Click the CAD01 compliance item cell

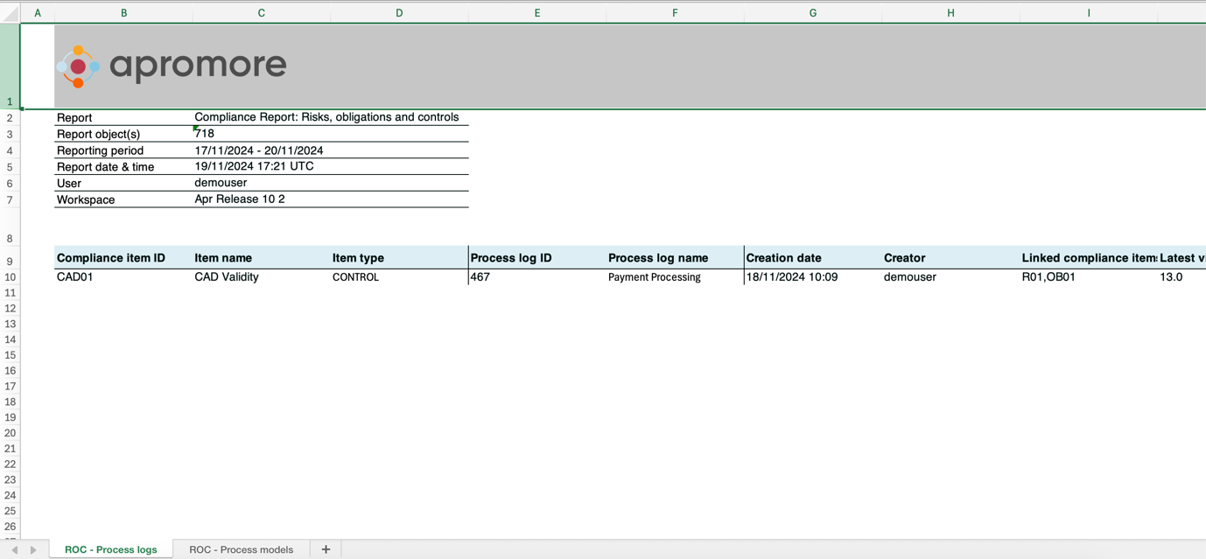click(75, 277)
